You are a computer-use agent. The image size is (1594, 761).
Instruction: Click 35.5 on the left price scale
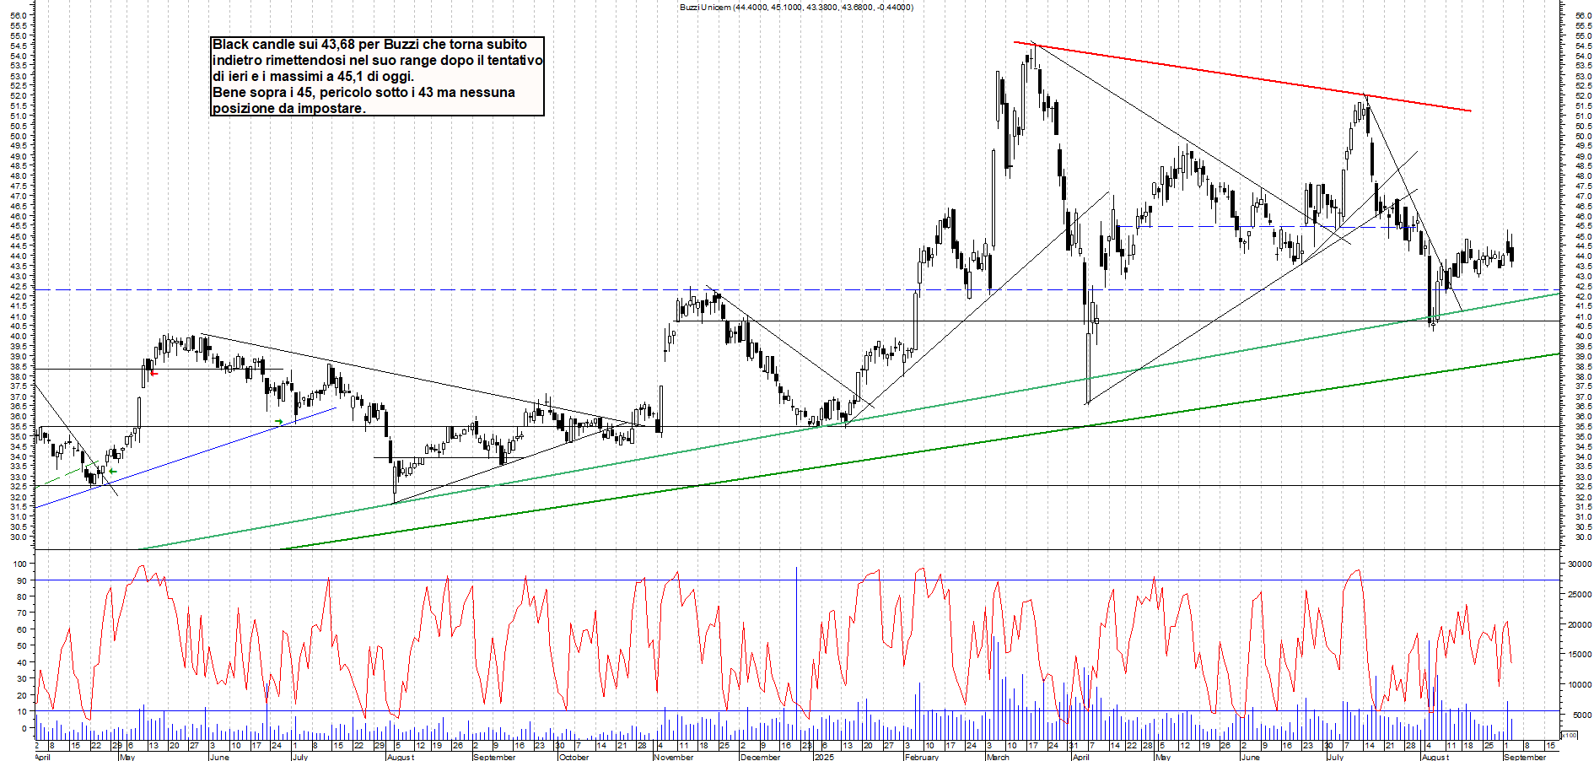point(19,426)
